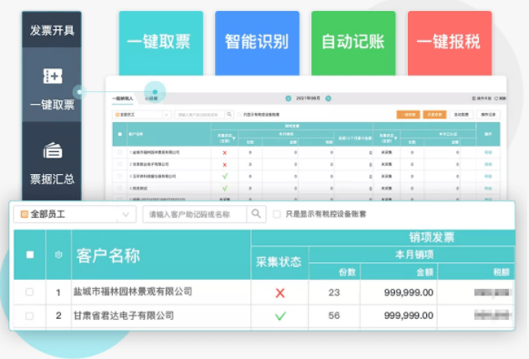Image resolution: width=529 pixels, height=359 pixels.
Task: Click the chevron arrow of front 全部员工 dropdown
Action: pyautogui.click(x=126, y=214)
